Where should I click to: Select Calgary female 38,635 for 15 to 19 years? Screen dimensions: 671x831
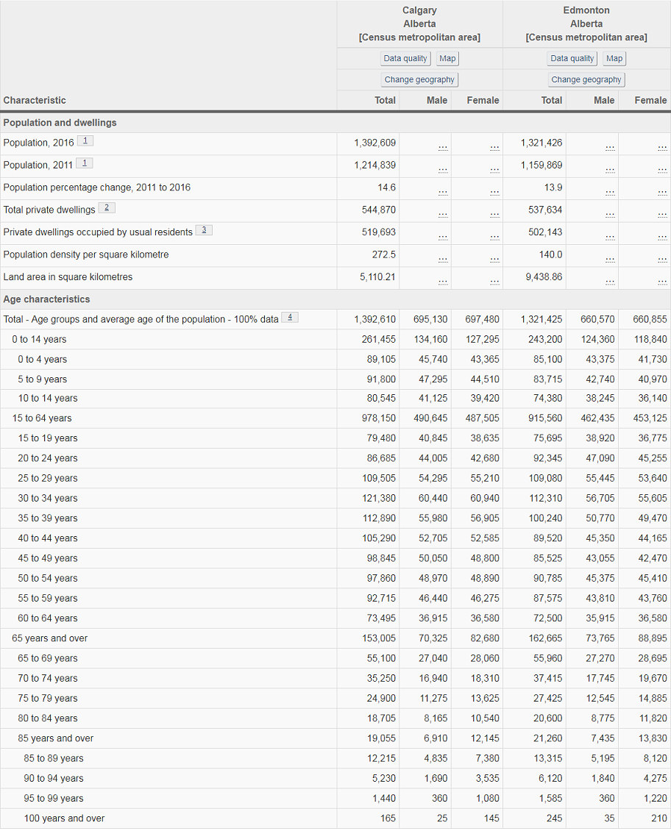484,438
